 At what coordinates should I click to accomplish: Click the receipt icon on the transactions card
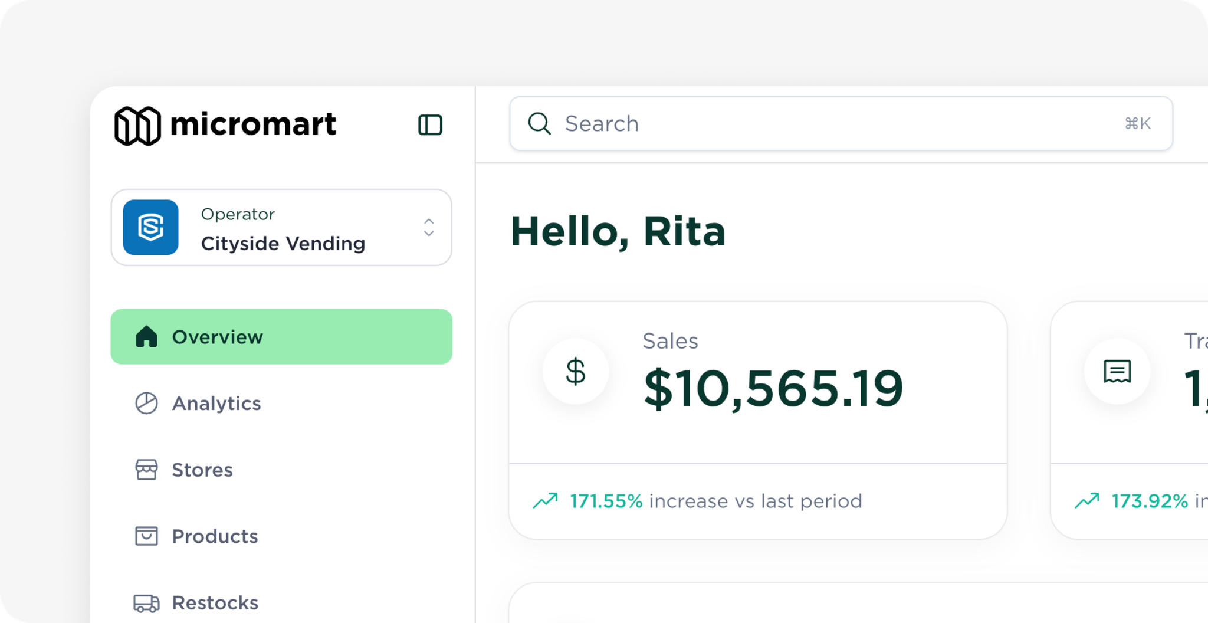(1117, 372)
